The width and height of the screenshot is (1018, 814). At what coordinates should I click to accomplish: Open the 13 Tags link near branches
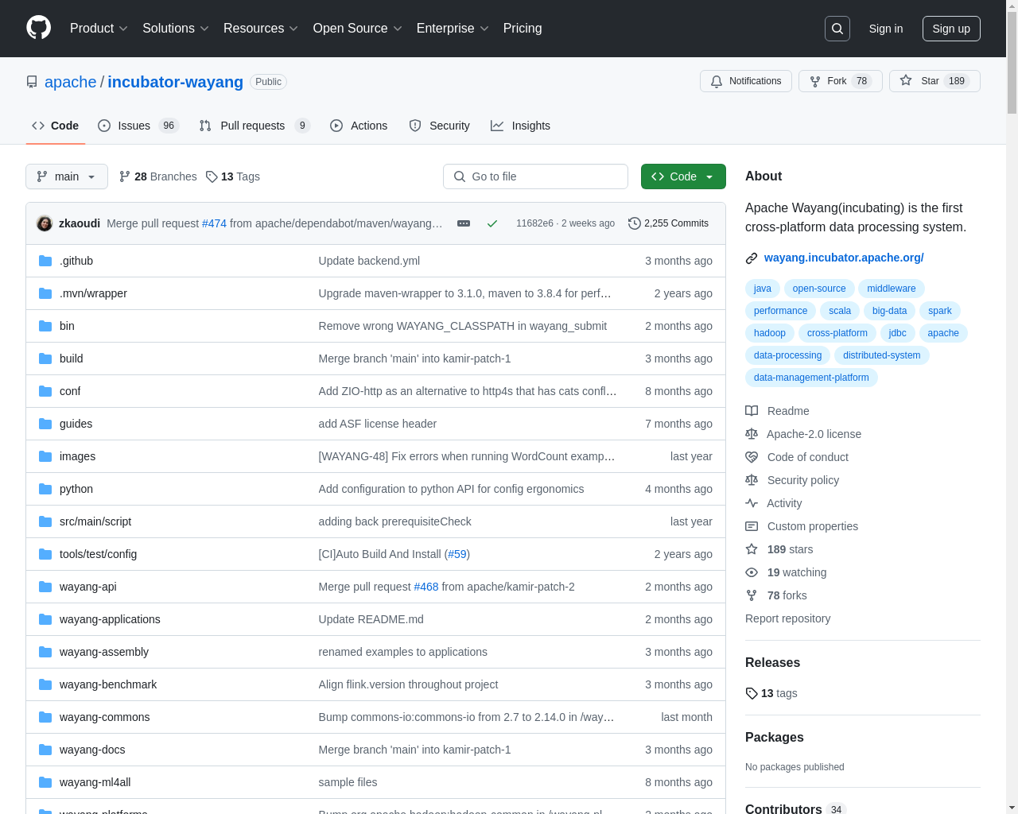[x=233, y=176]
